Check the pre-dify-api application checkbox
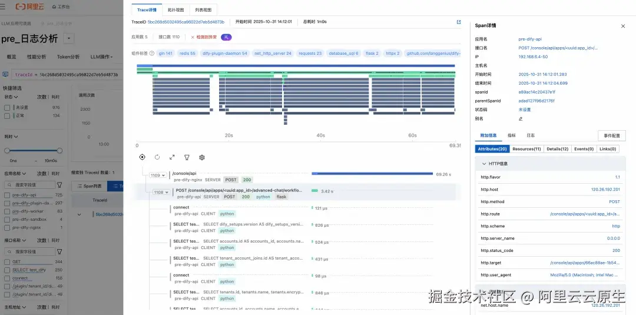 click(x=7, y=195)
